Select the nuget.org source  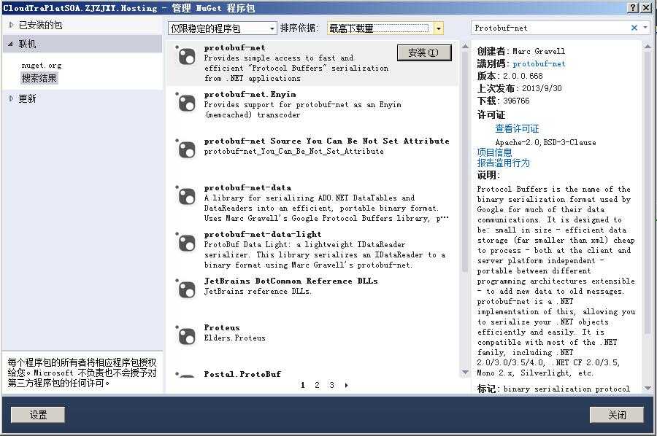(x=42, y=66)
